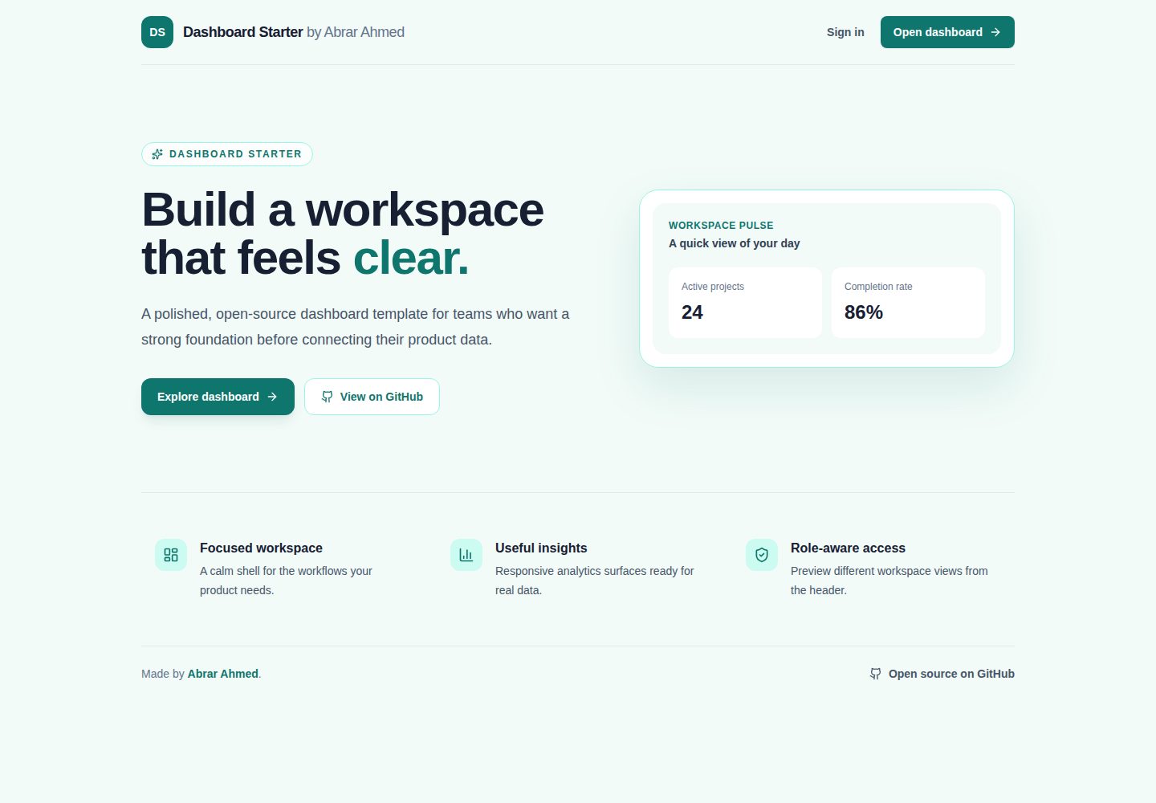
Task: Click the DS logo icon
Action: (x=157, y=32)
